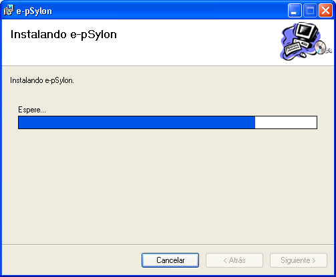This screenshot has width=336, height=277.
Task: Click the computer monitor in header graphic
Action: pyautogui.click(x=307, y=31)
